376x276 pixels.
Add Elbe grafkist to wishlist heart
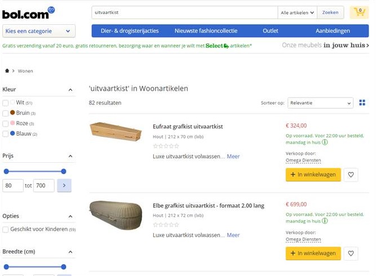(x=351, y=253)
